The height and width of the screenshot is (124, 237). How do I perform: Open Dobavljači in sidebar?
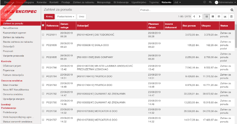[9, 46]
